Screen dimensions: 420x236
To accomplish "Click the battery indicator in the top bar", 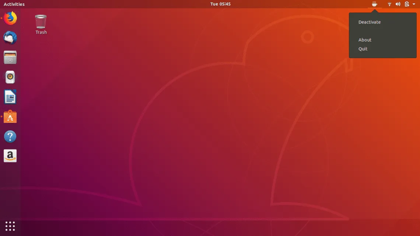I will tap(407, 4).
